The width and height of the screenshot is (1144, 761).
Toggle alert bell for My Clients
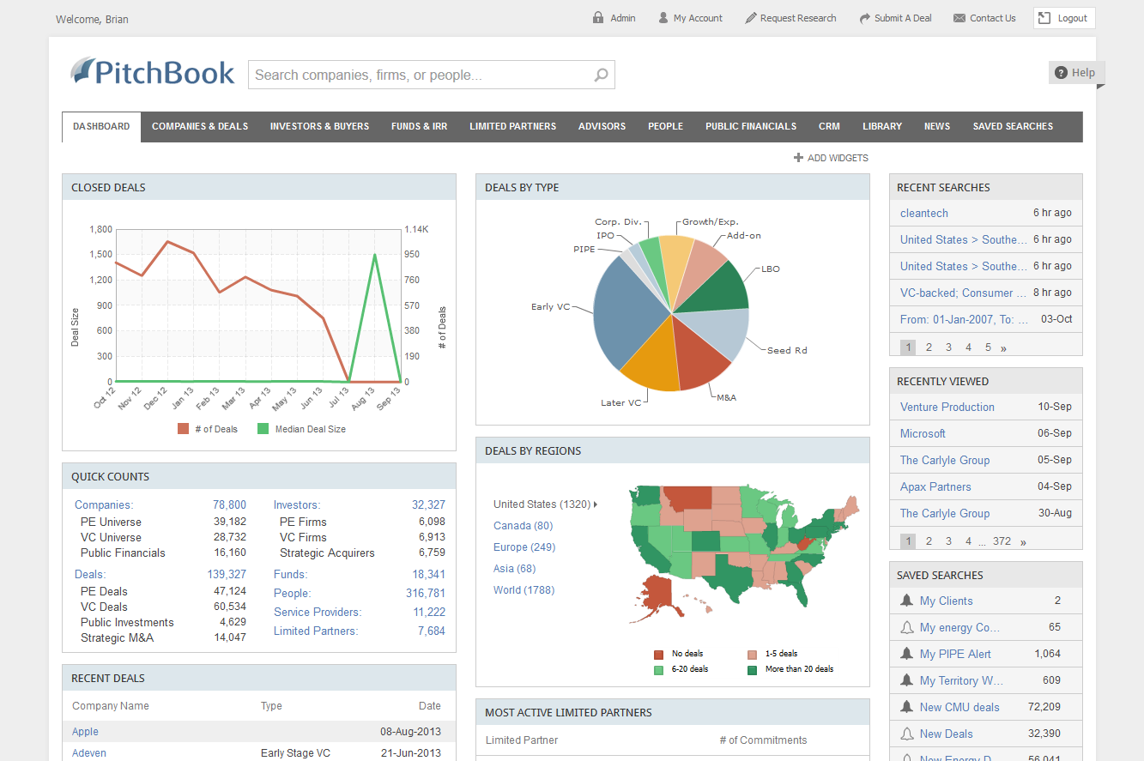tap(906, 601)
